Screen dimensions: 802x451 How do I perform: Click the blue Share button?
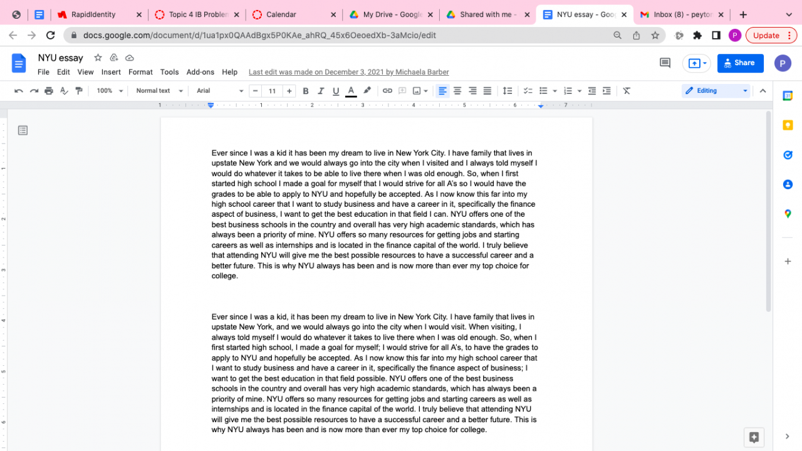tap(741, 63)
